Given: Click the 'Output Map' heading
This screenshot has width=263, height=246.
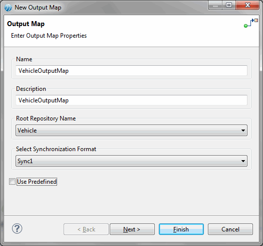Looking at the screenshot, I should (26, 24).
